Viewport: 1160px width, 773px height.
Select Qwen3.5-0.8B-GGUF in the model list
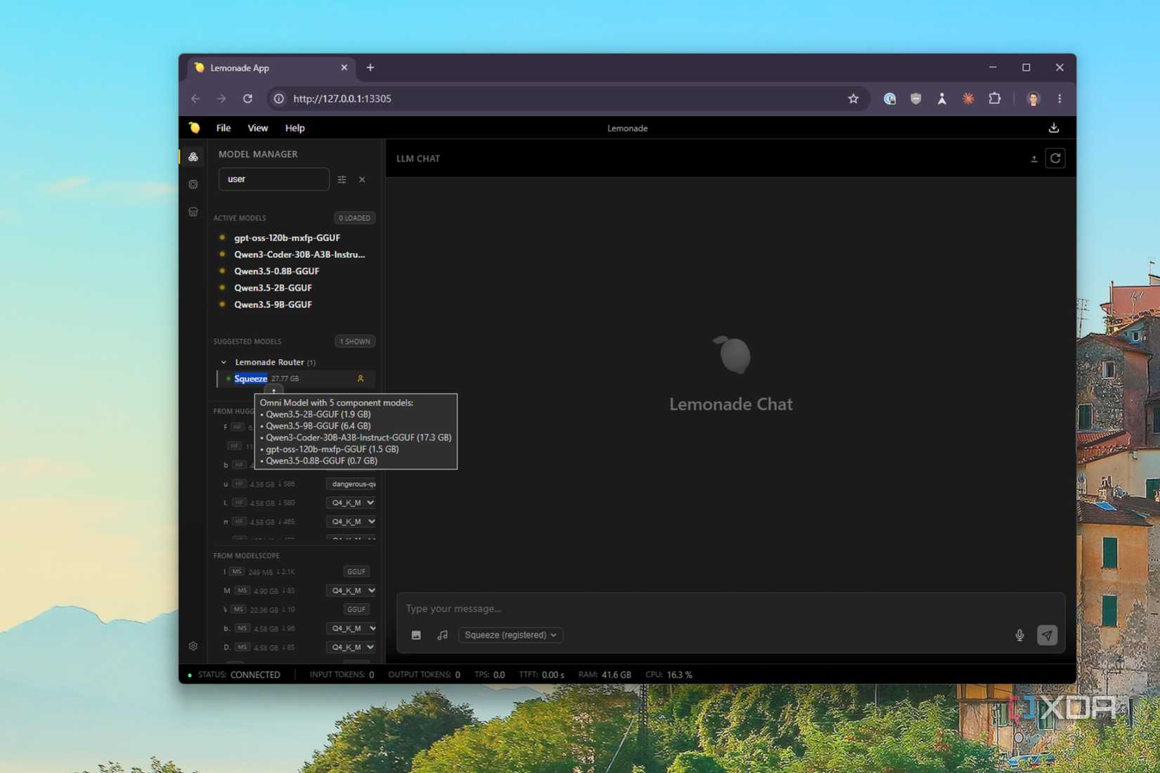point(276,271)
